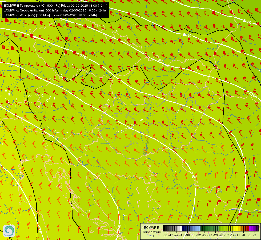Click the -50 tick label in the legend

click(165, 235)
